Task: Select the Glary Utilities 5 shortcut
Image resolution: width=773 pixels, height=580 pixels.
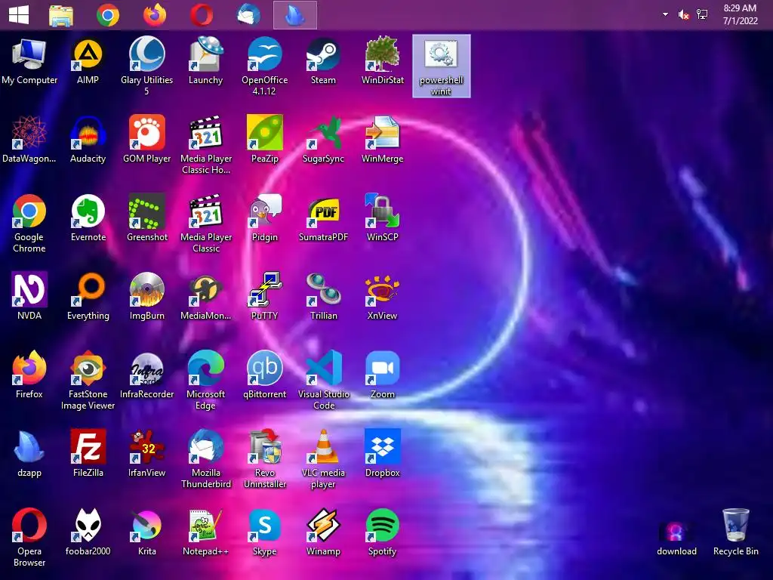Action: pos(147,66)
